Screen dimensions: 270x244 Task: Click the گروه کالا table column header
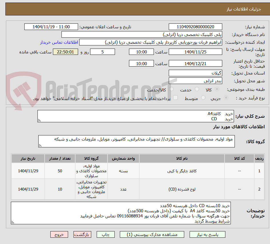91,158
